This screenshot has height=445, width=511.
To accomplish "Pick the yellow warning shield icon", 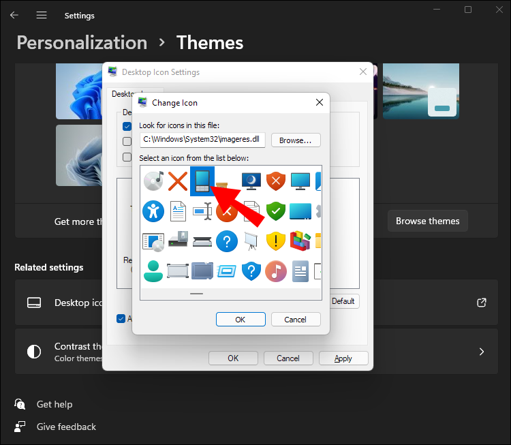I will coord(276,241).
